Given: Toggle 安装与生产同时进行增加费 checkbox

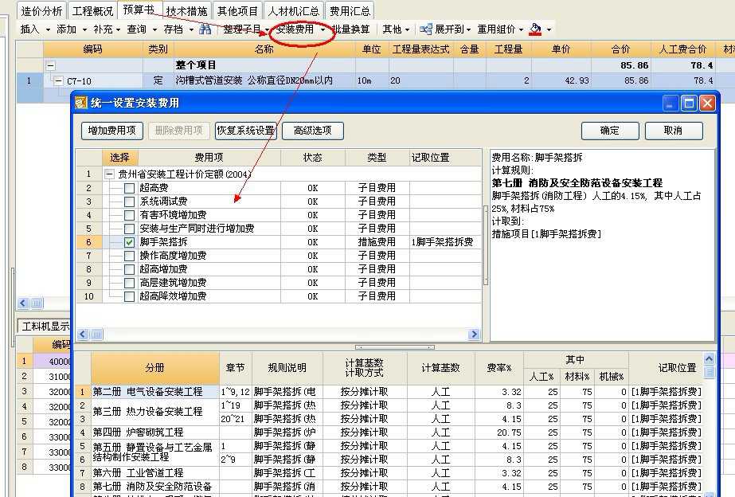Looking at the screenshot, I should [129, 229].
